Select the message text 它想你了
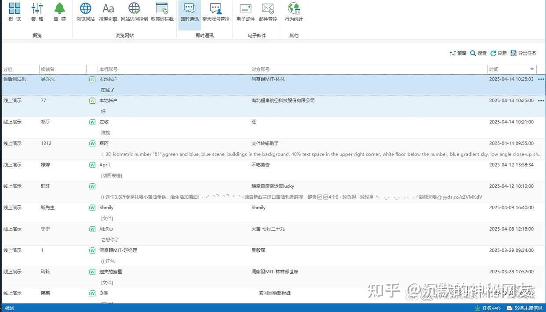546x312 pixels. pos(110,240)
